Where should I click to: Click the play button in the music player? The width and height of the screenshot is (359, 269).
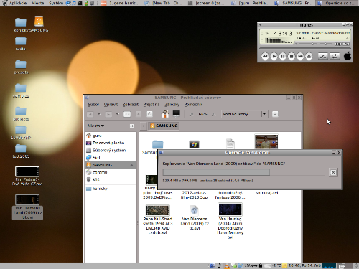pos(274,56)
